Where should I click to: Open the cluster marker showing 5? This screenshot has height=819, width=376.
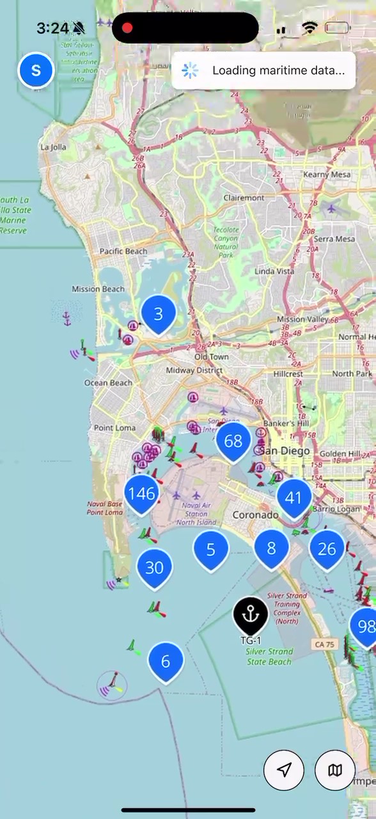pos(211,550)
